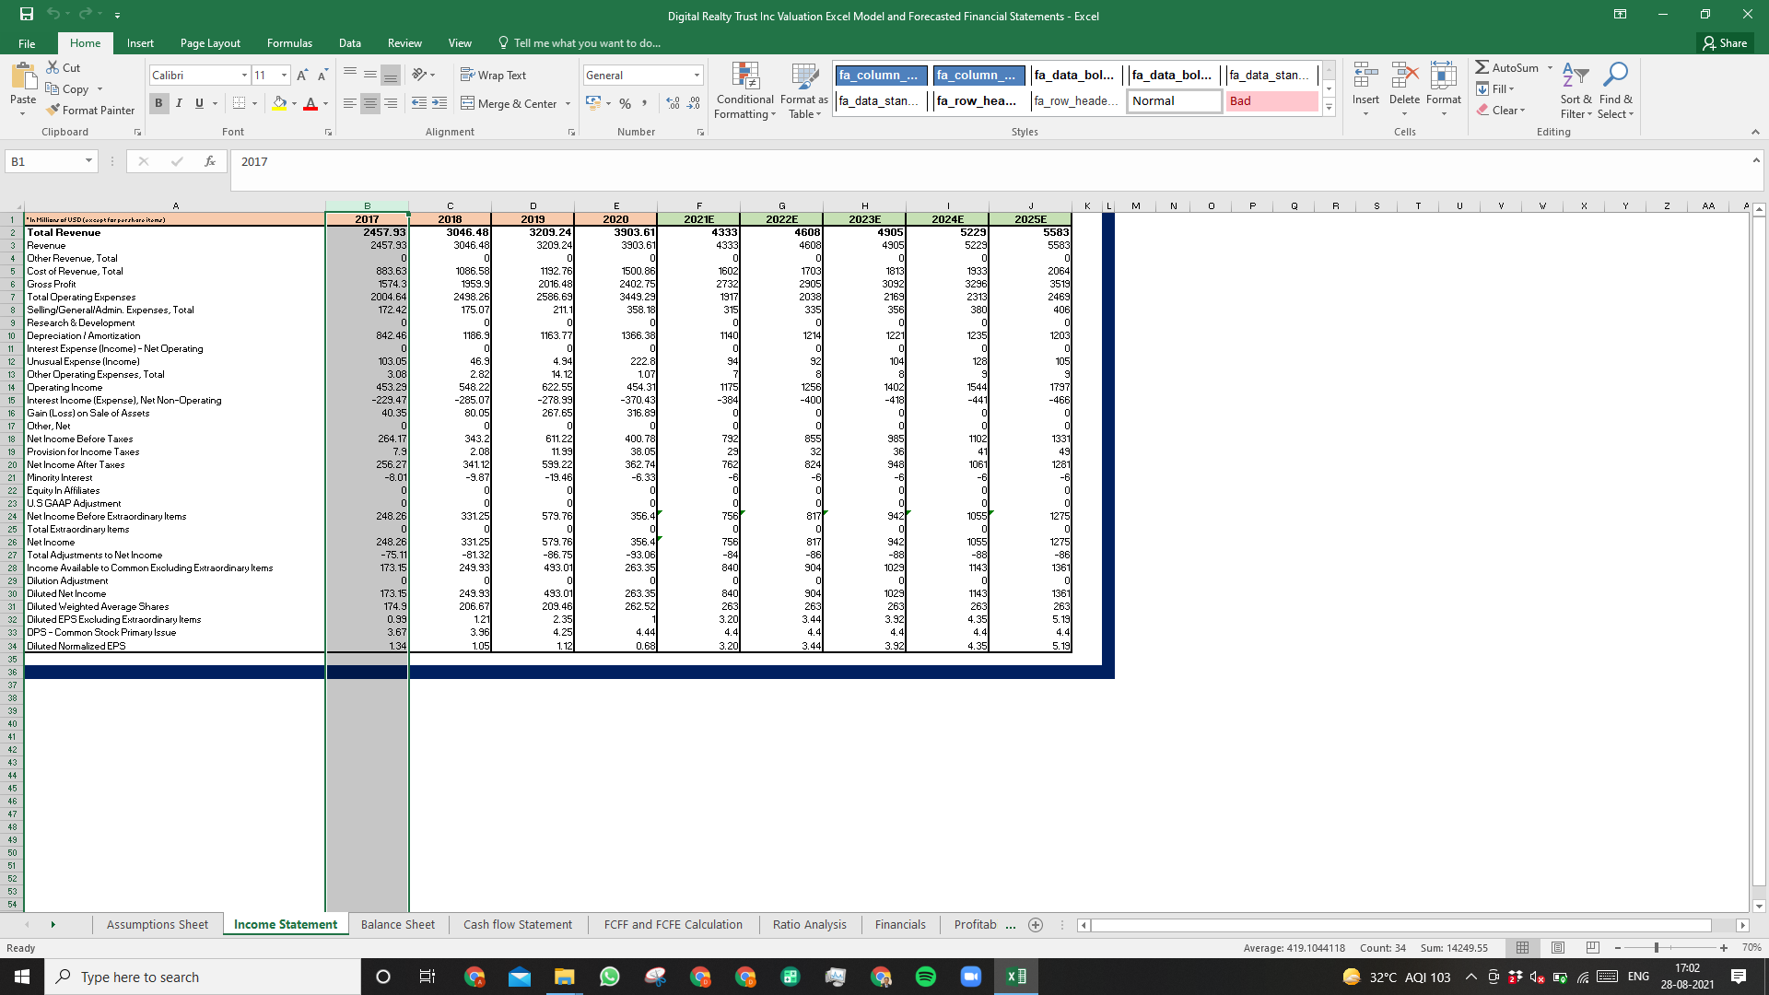This screenshot has height=995, width=1769.
Task: Click the Insert Function fx icon
Action: tap(210, 161)
